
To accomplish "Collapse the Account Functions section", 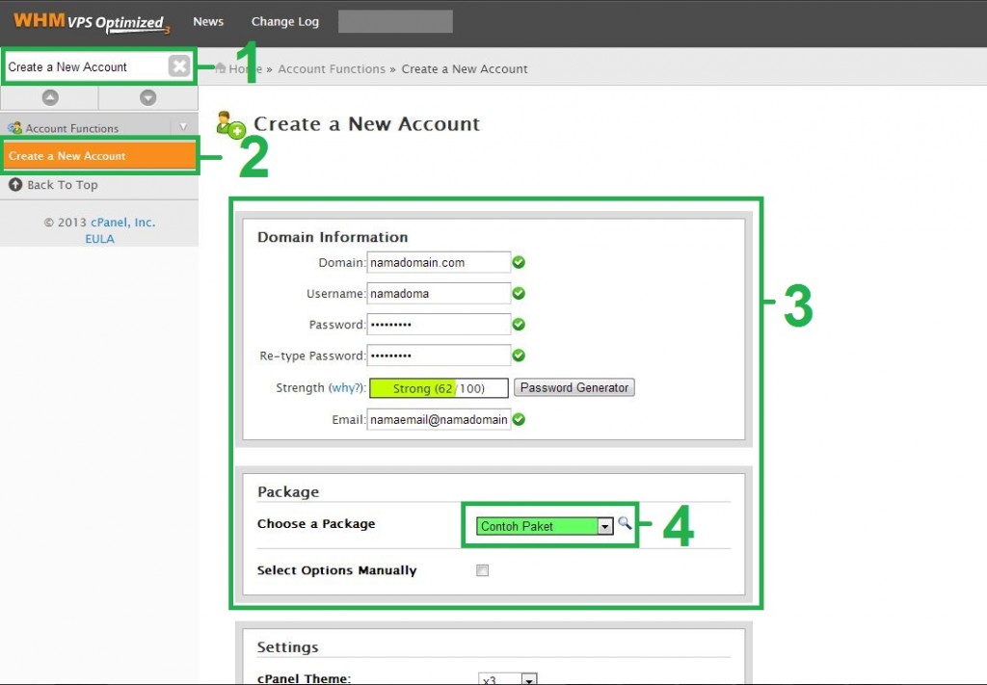I will tap(184, 126).
